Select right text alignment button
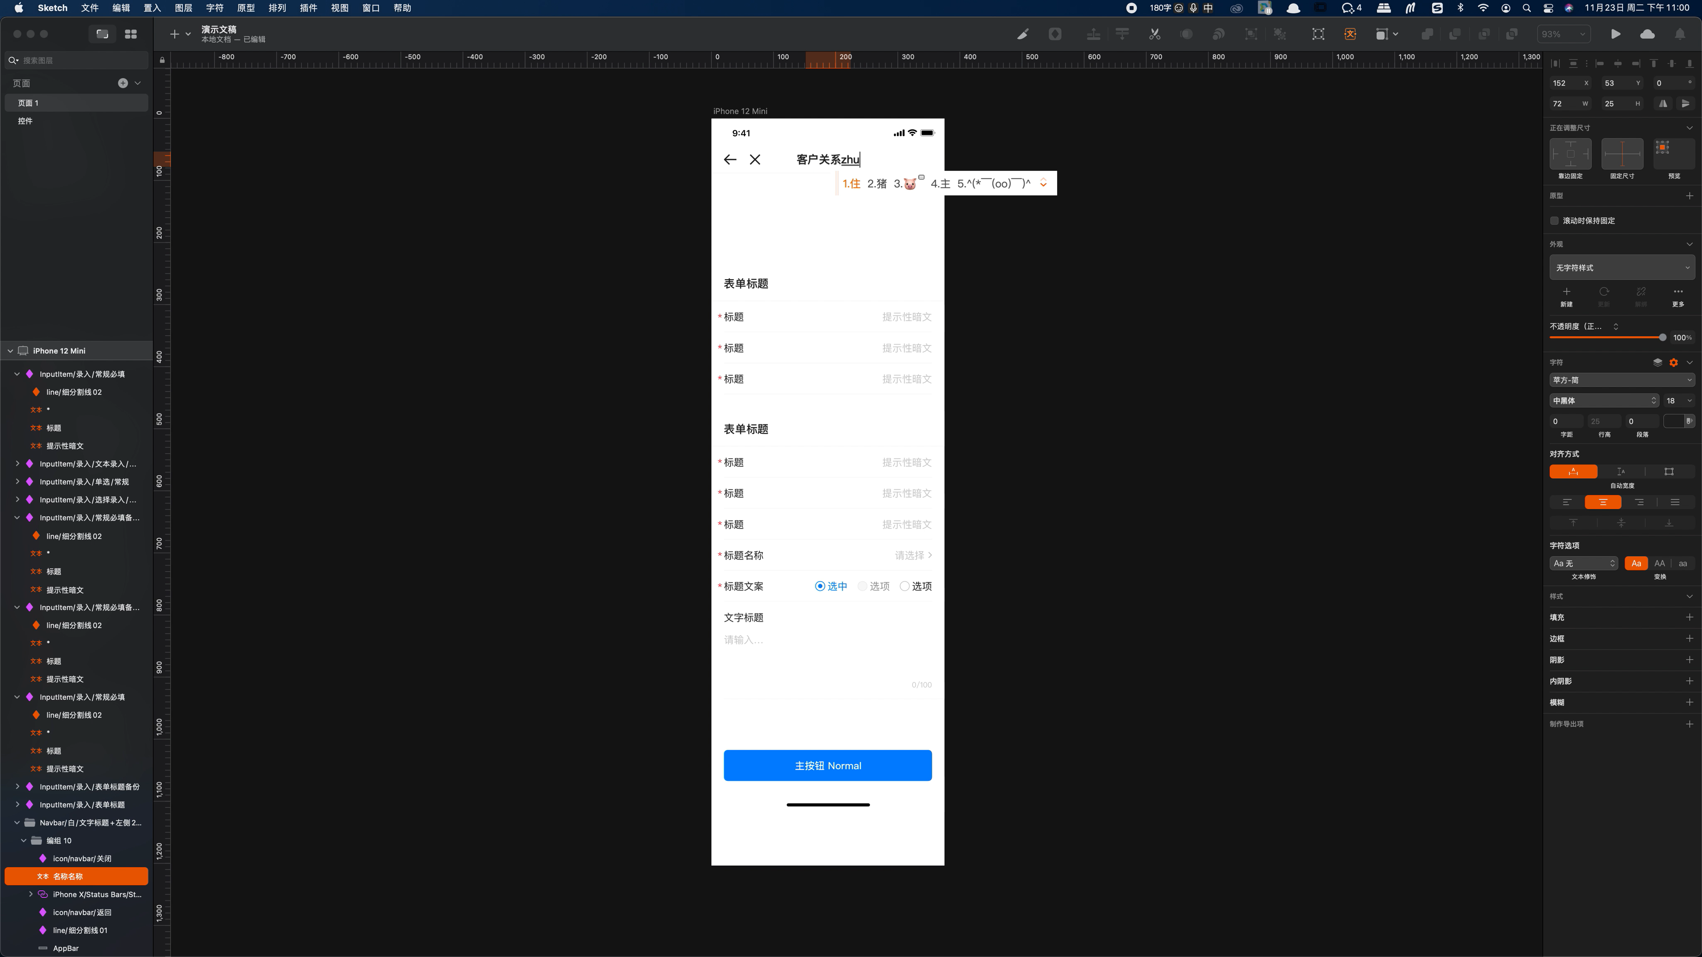Screen dimensions: 1702x957 pos(1639,503)
